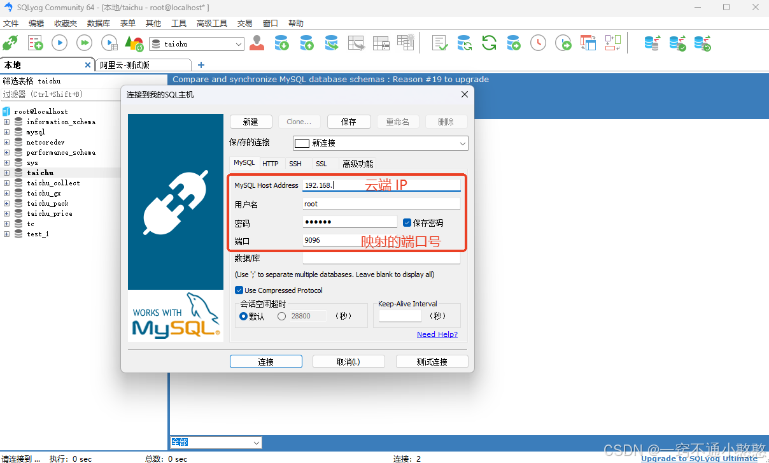Click the database with refresh arrows icon
The height and width of the screenshot is (463, 769).
tap(464, 43)
